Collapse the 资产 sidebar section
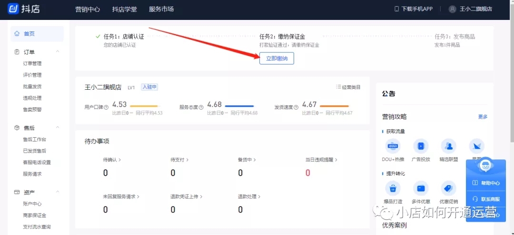This screenshot has height=235, width=514. click(58, 192)
